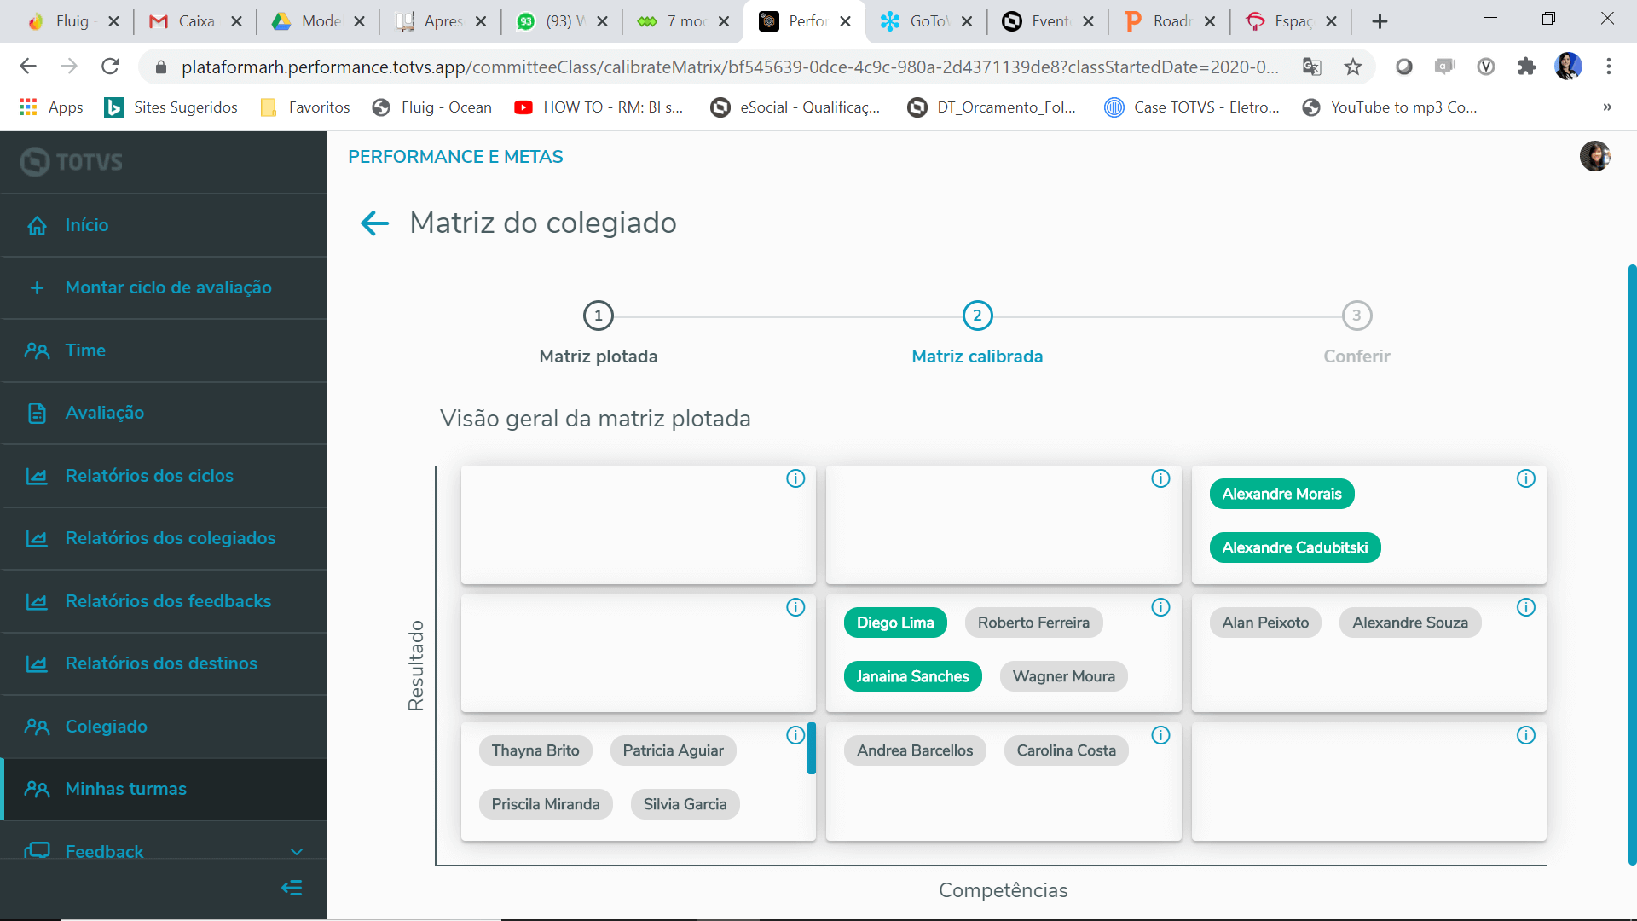
Task: Click the chart icon for Relatórios dos destinos
Action: pyautogui.click(x=37, y=663)
